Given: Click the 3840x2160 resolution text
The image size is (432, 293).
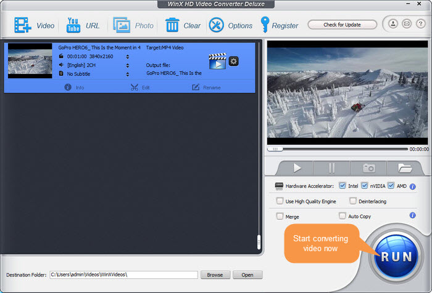Looking at the screenshot, I should [x=101, y=57].
